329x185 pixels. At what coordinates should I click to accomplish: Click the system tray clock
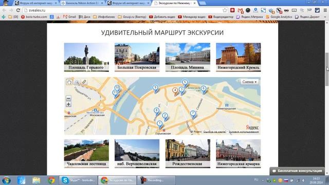[x=316, y=180]
